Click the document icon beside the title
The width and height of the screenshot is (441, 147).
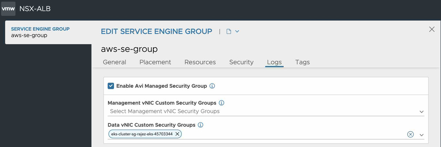(x=228, y=32)
